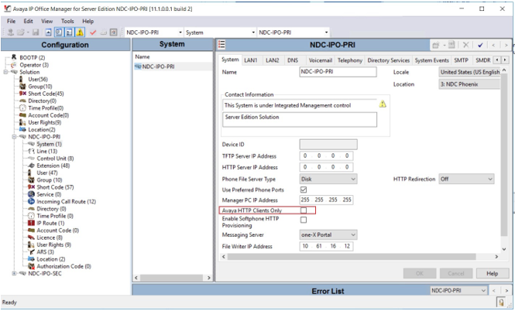Image resolution: width=515 pixels, height=311 pixels.
Task: Toggle the group pane toolbar icon
Action: pos(69,32)
